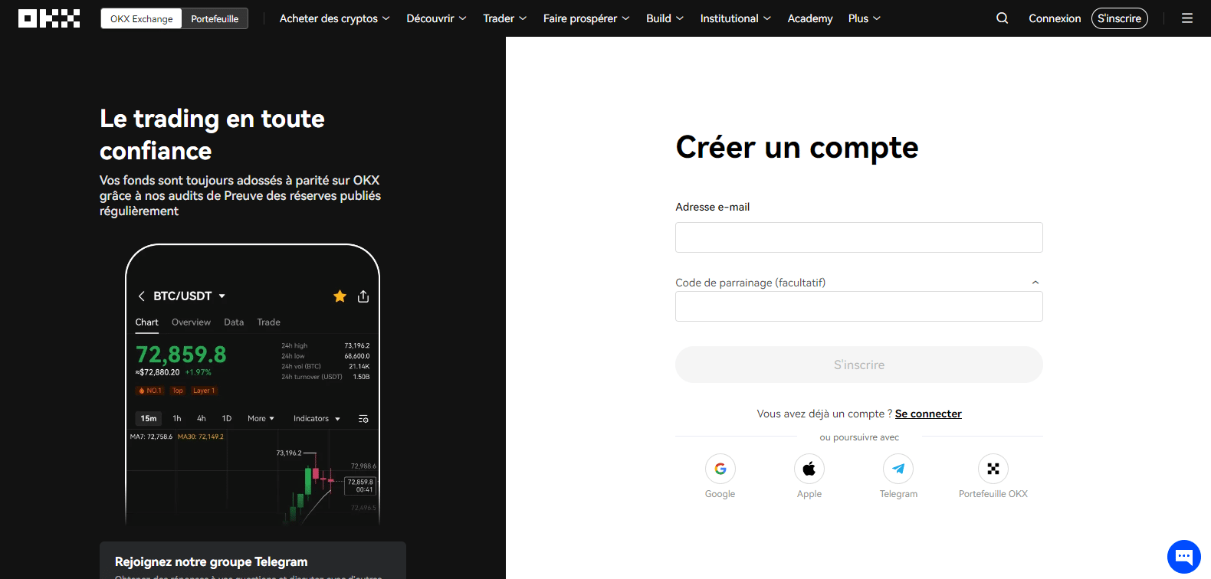Click the favorite star on BTC/USDT

340,296
